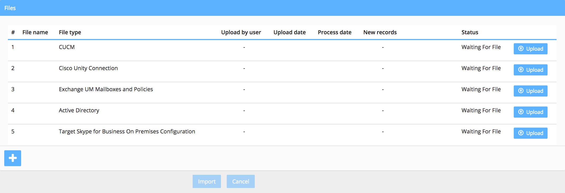
Task: Select 'Target Skype for Business On Premises Configuration'
Action: [127, 132]
